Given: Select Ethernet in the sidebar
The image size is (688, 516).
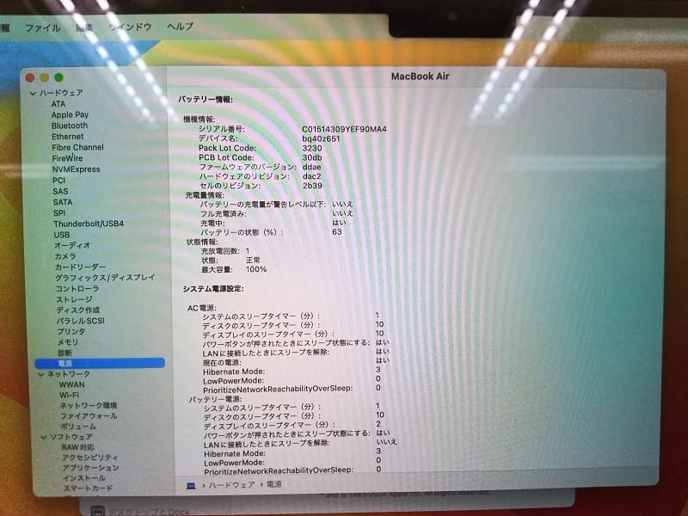Looking at the screenshot, I should click(68, 137).
